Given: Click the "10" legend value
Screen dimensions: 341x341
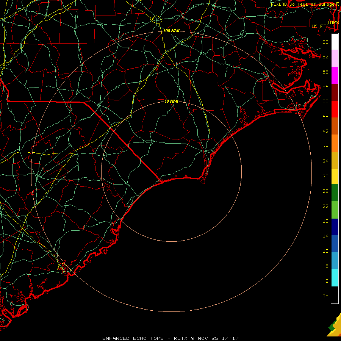Looking at the screenshot, I should click(x=325, y=251).
